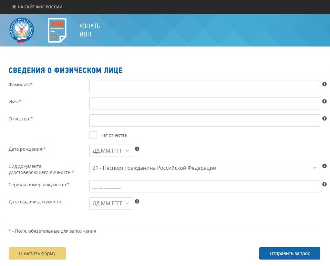Open the info tooltip next to Отчество field
The height and width of the screenshot is (266, 330).
click(x=325, y=118)
